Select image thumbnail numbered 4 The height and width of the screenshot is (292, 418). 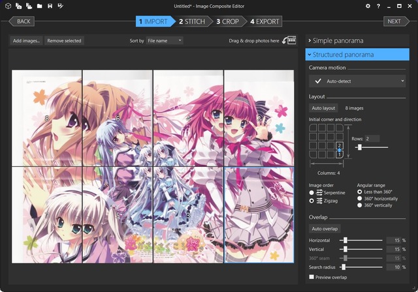(x=188, y=119)
